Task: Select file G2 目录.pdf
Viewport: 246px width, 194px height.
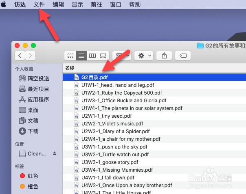Action: pos(154,77)
